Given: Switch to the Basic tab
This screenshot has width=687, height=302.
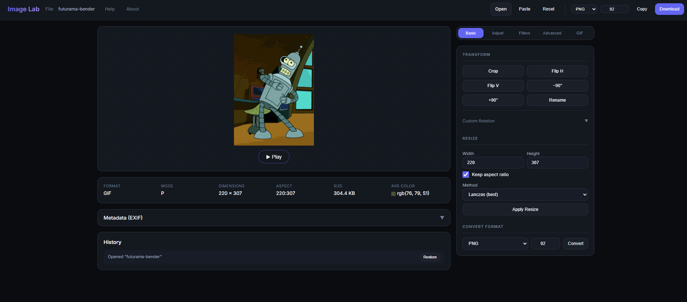Looking at the screenshot, I should click(470, 33).
